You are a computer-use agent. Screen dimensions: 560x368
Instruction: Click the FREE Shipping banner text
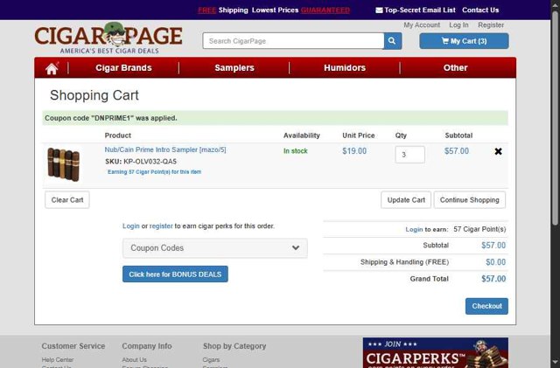coord(223,10)
